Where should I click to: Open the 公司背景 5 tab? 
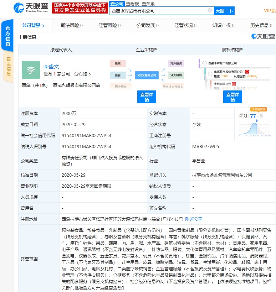(x=33, y=25)
